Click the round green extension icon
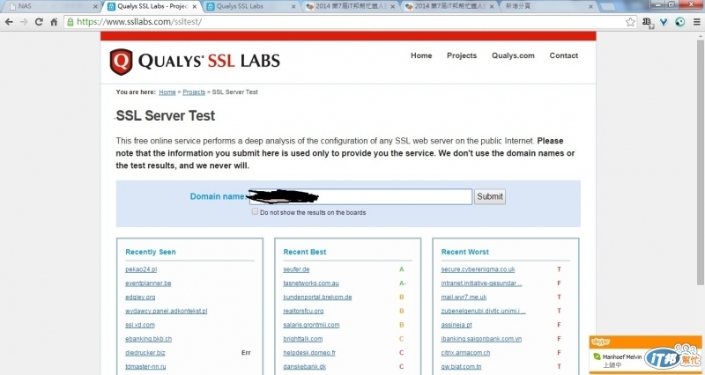The width and height of the screenshot is (705, 375). [x=679, y=21]
